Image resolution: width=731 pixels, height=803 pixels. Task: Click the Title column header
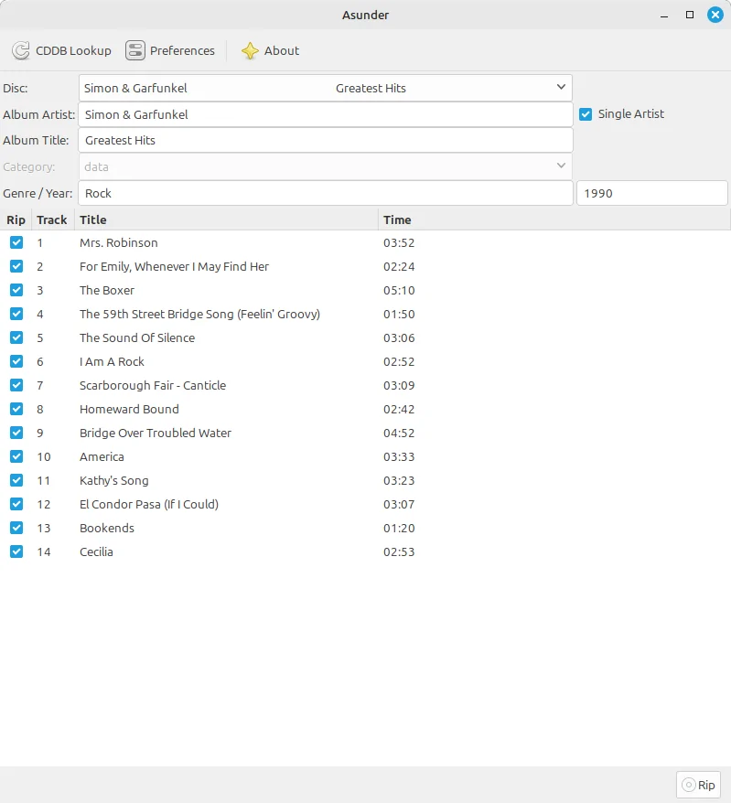tap(226, 219)
